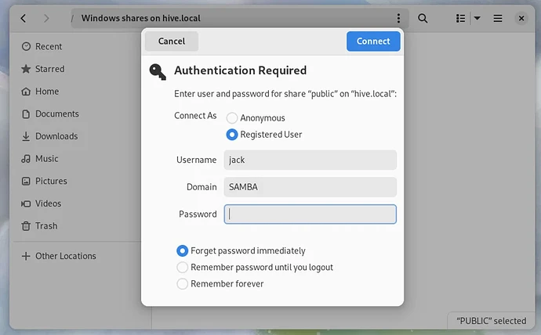This screenshot has height=335, width=541.
Task: Open the three-dot path bar menu
Action: point(398,18)
